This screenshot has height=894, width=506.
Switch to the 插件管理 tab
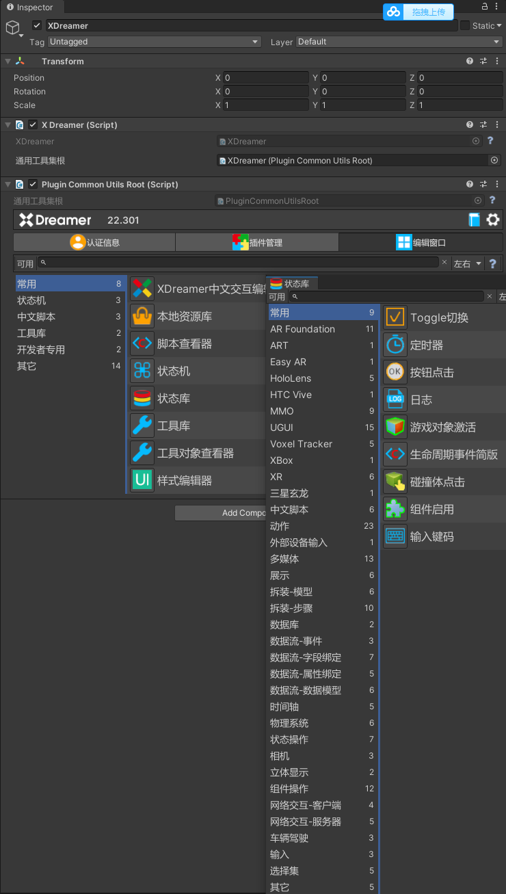point(257,242)
